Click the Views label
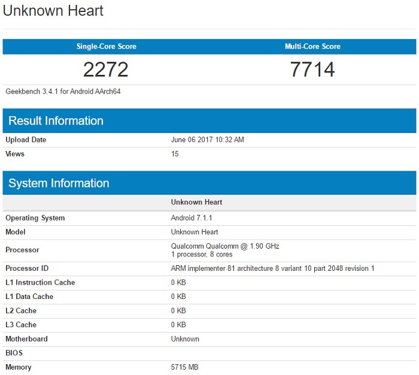 [x=15, y=154]
